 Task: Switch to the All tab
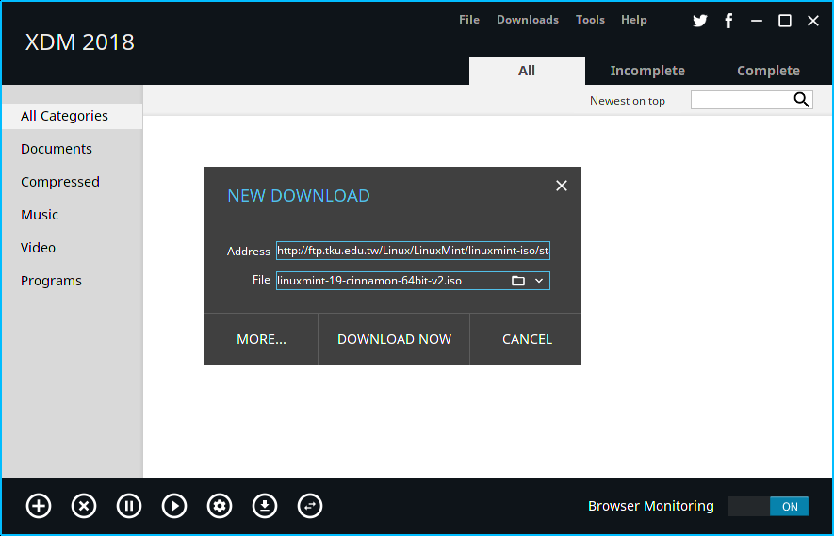[527, 71]
